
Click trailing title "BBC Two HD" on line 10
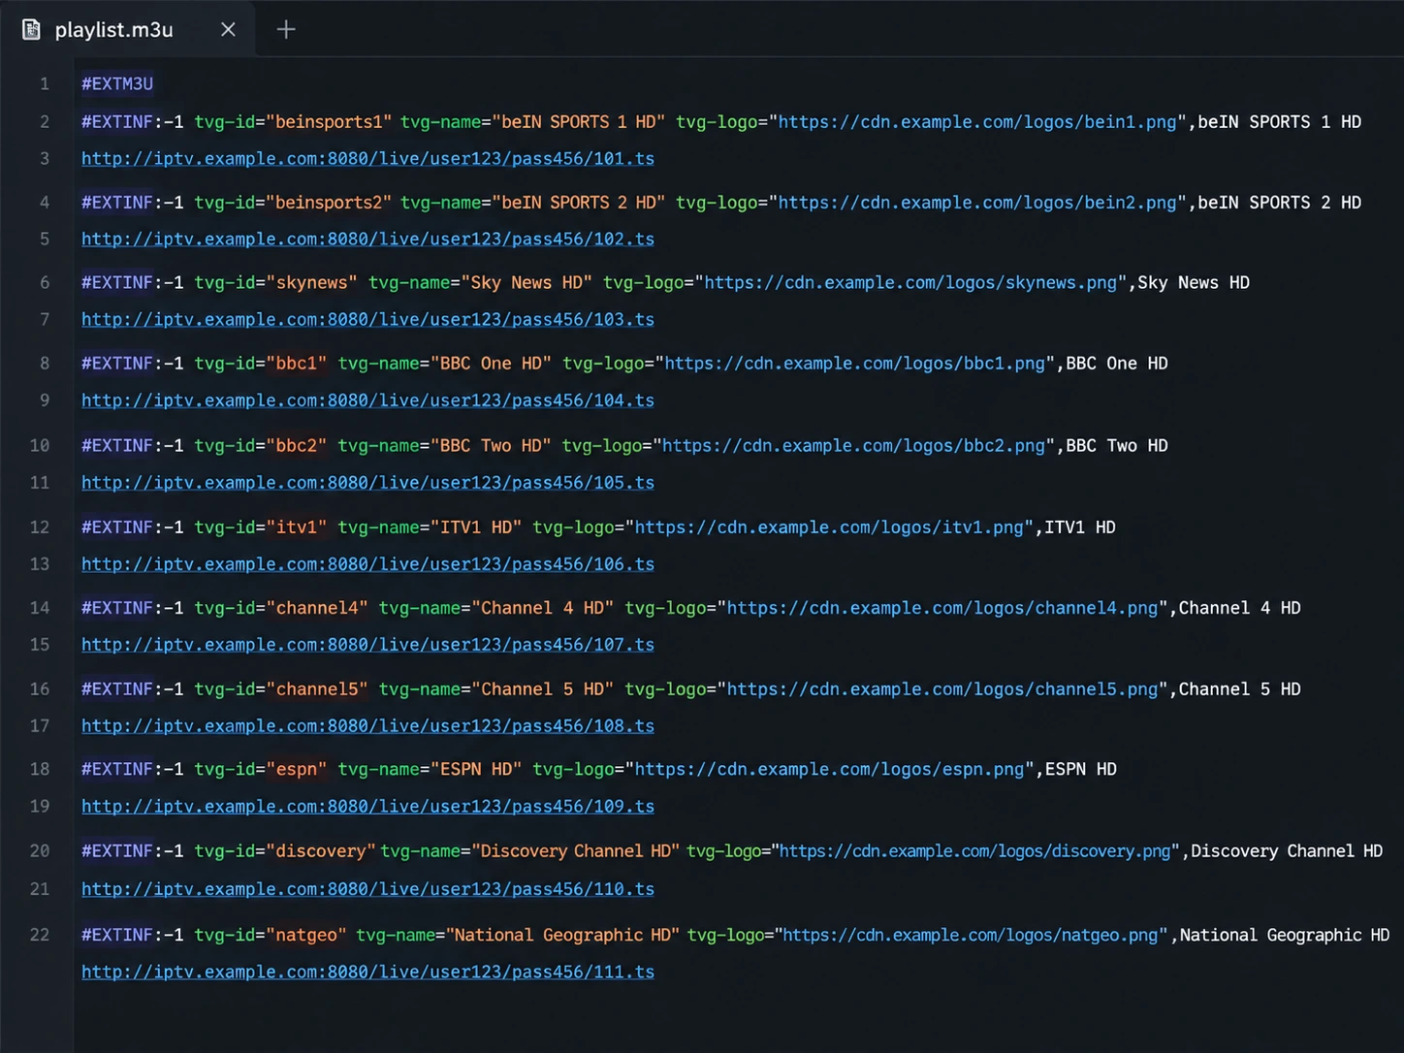[x=1117, y=445]
